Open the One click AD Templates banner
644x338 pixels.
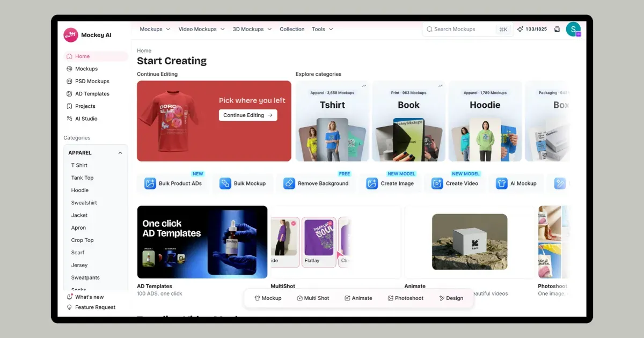pos(202,242)
